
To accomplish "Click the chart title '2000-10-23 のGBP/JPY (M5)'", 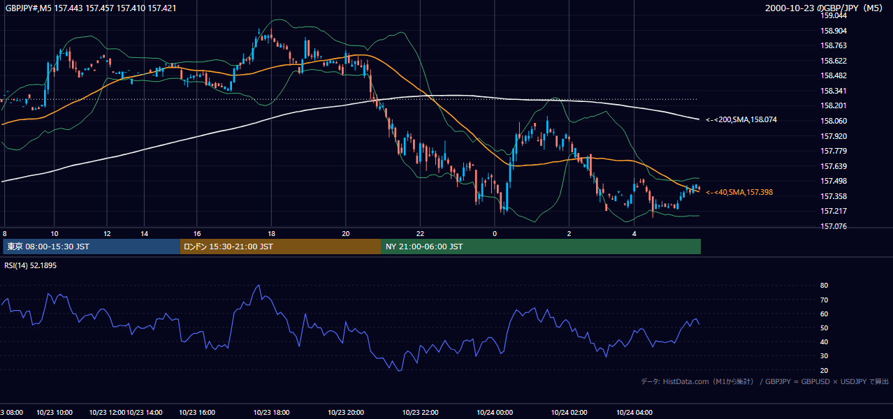I will (x=825, y=8).
